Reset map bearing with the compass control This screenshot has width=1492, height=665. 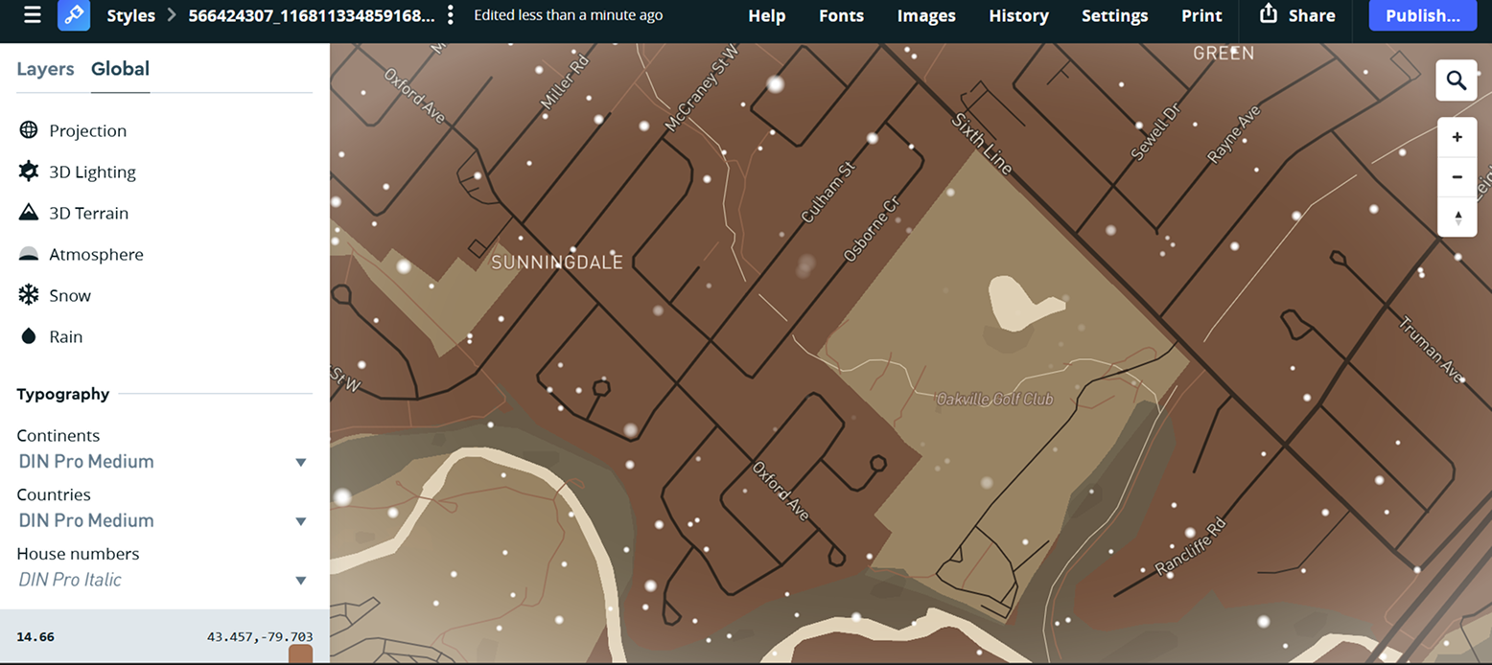[1457, 218]
